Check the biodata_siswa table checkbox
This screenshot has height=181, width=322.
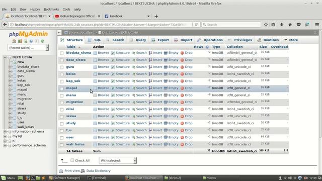61,53
